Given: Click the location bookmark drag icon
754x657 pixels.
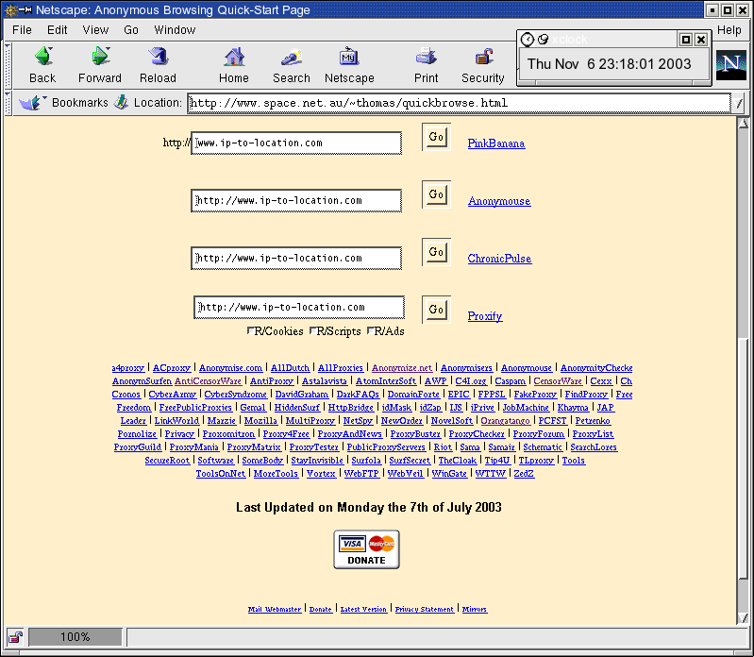Looking at the screenshot, I should click(121, 103).
